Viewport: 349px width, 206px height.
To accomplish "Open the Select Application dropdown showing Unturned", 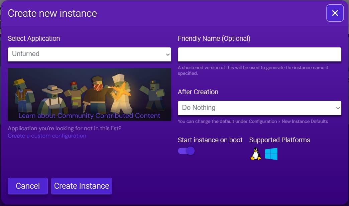I will [89, 54].
